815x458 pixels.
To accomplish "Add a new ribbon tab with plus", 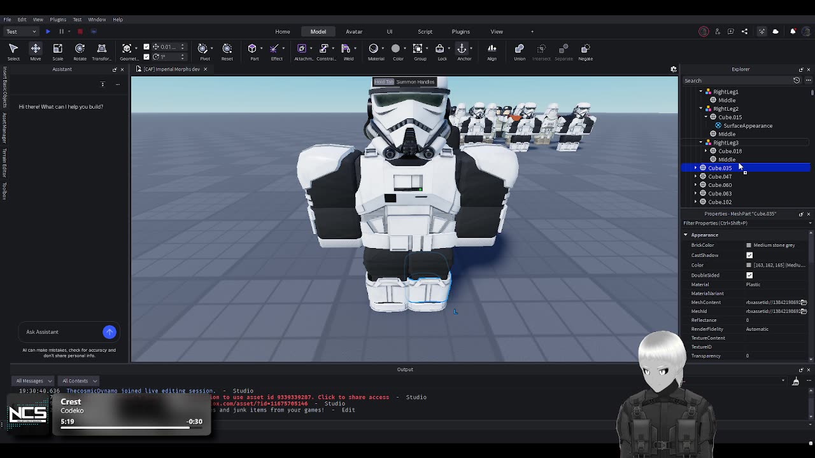I will click(532, 31).
